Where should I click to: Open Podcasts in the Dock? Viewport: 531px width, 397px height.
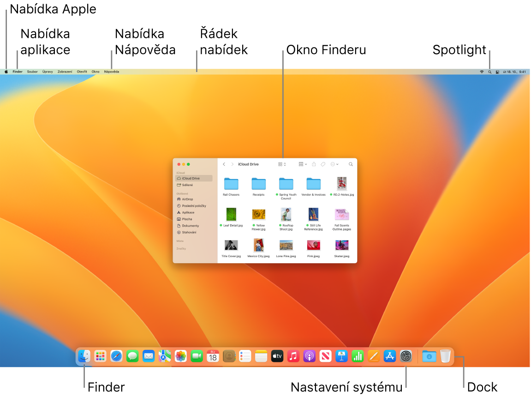(309, 356)
